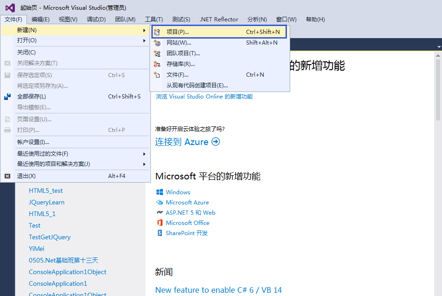Open the 编辑(E) menu
442x296 pixels.
(x=40, y=20)
